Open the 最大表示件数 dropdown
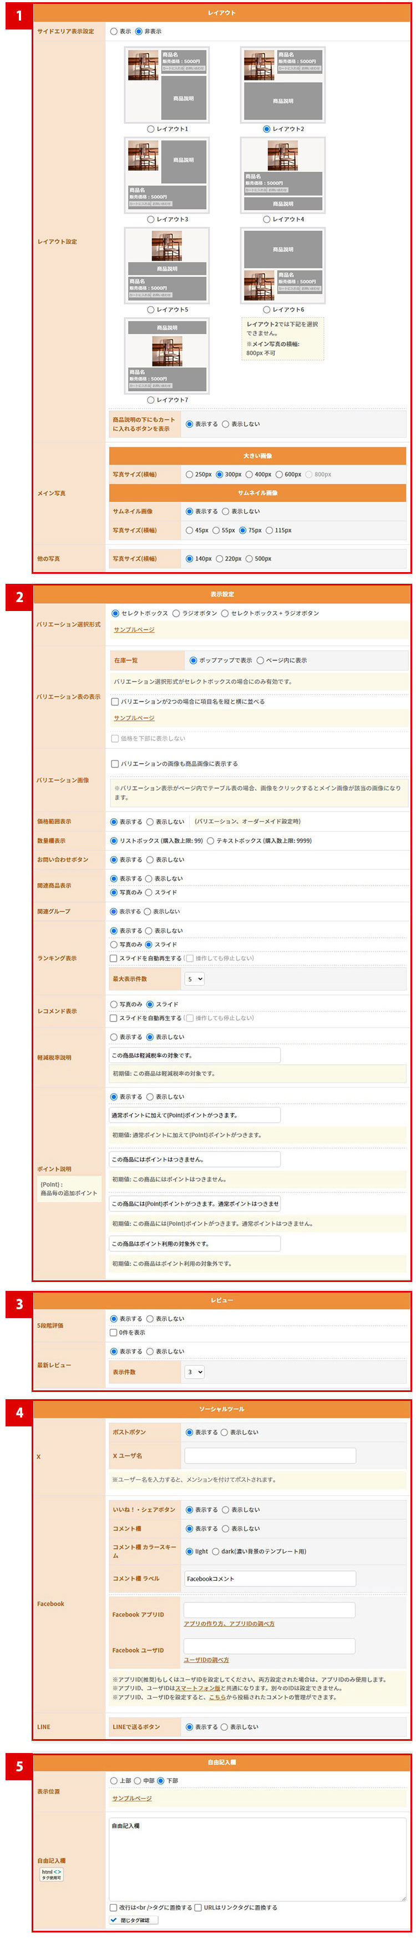This screenshot has width=416, height=1938. pyautogui.click(x=195, y=979)
